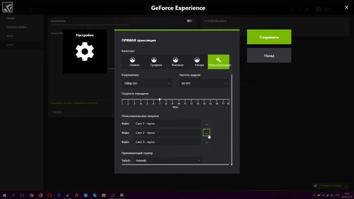
Task: Click the Слот 1 - пусто file field
Action: pyautogui.click(x=167, y=124)
